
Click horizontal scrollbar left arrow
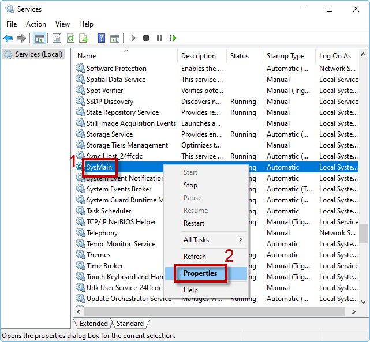tap(79, 311)
